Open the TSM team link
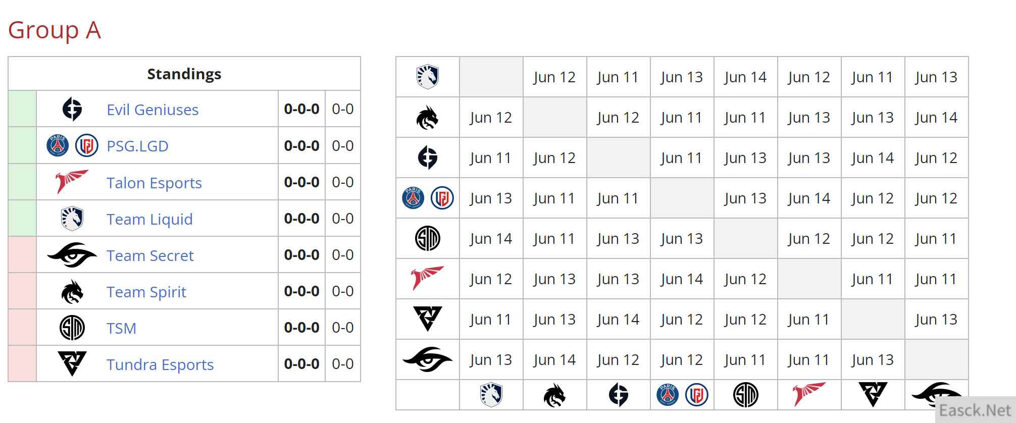Image resolution: width=1016 pixels, height=423 pixels. (121, 328)
